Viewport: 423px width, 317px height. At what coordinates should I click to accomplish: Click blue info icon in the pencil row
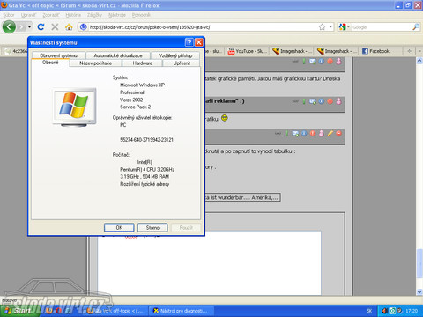tap(304, 134)
